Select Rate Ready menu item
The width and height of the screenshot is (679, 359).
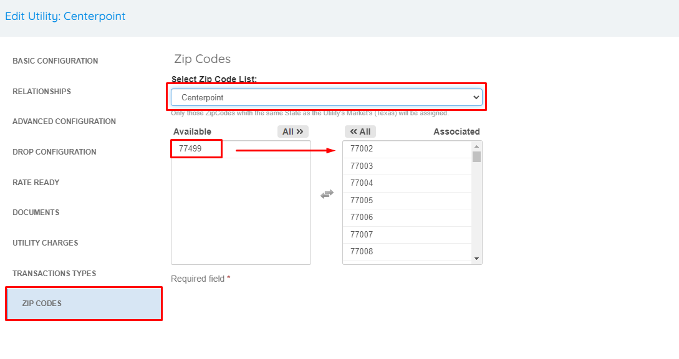tap(36, 183)
